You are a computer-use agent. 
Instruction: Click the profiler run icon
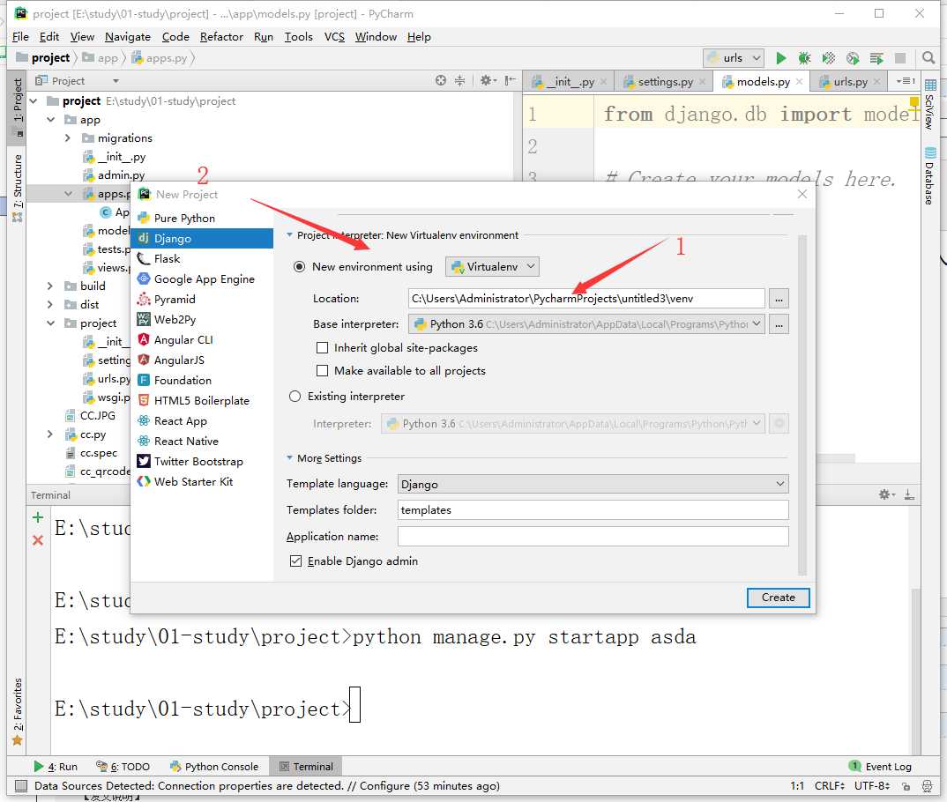pyautogui.click(x=853, y=58)
